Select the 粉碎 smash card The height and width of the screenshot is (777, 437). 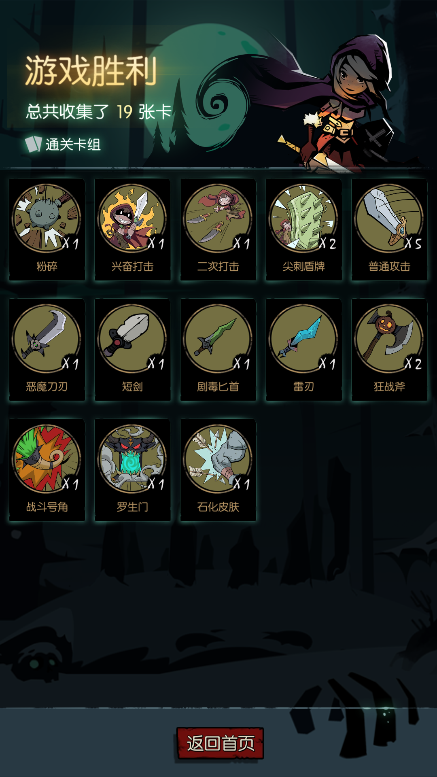point(47,229)
